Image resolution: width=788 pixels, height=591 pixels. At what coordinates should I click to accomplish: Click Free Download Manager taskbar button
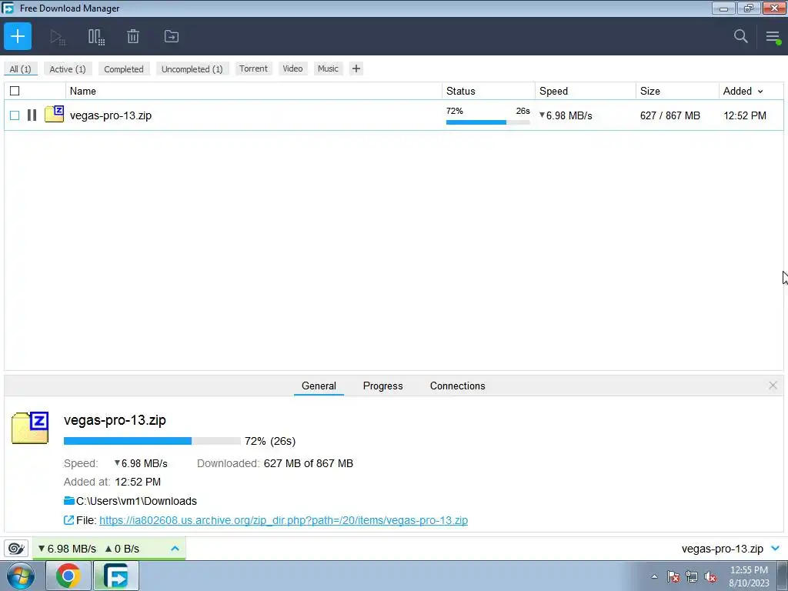coord(116,576)
